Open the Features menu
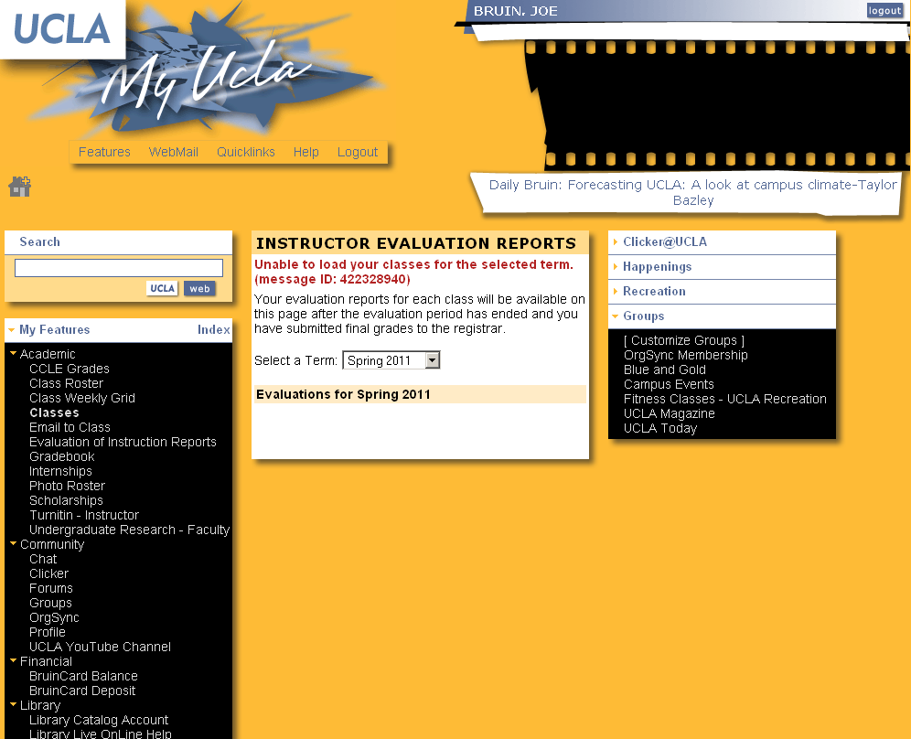The height and width of the screenshot is (739, 911). coord(104,152)
